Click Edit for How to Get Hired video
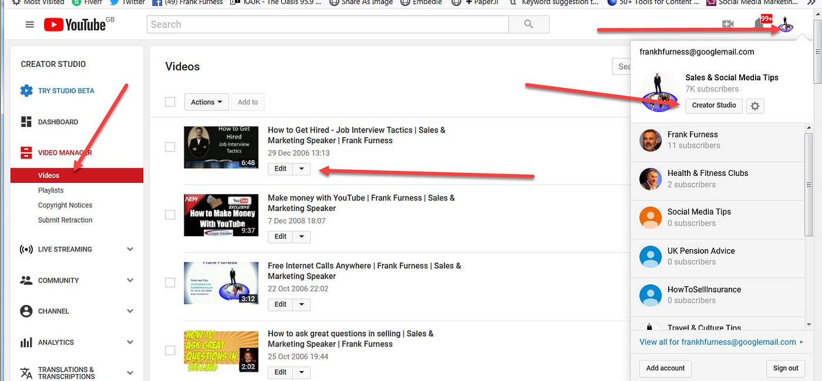The width and height of the screenshot is (822, 381). coord(281,169)
